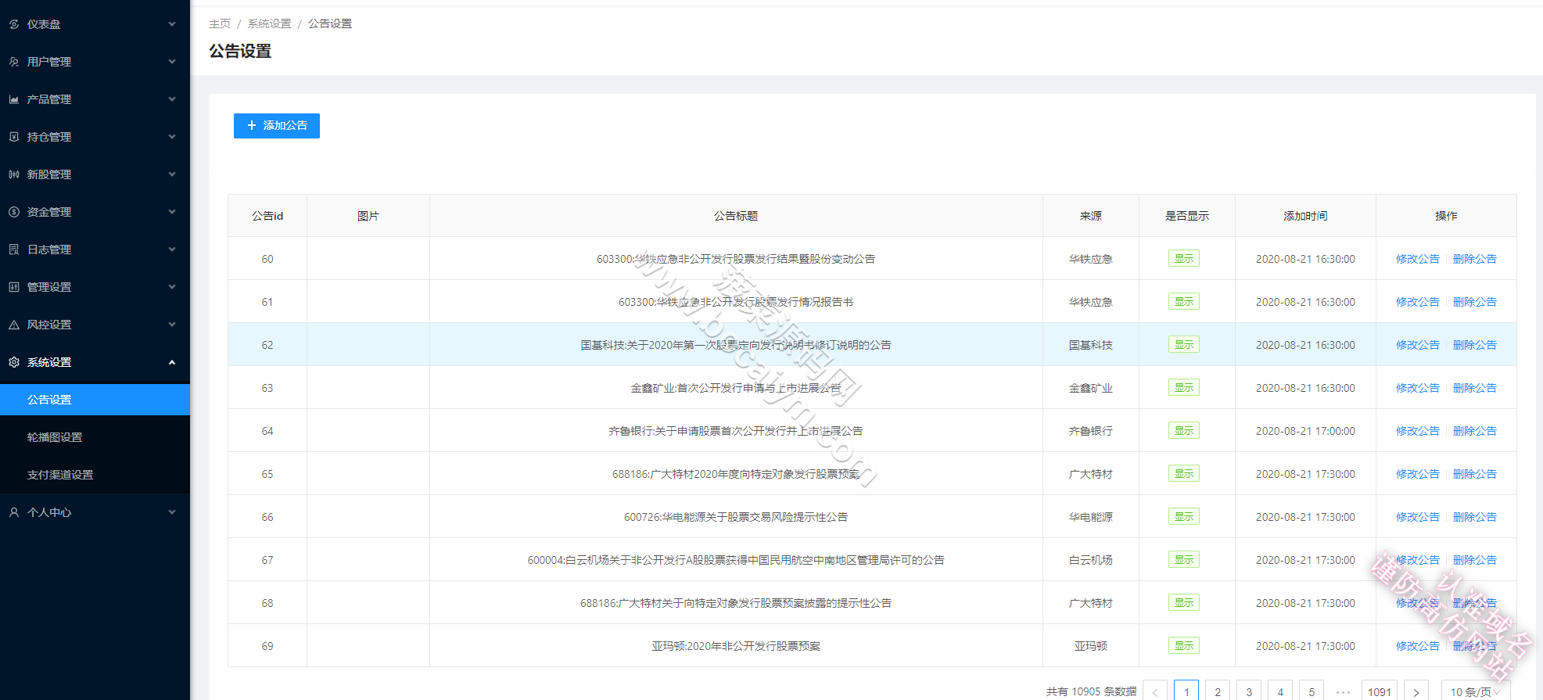Click the pagination ellipsis to jump pages
The image size is (1543, 700).
pos(1343,691)
